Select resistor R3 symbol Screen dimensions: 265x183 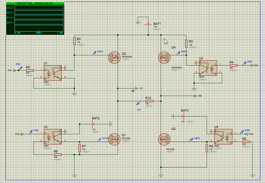tap(186, 44)
